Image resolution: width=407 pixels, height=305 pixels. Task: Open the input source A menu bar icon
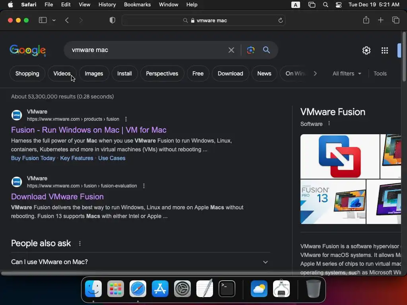tap(295, 5)
